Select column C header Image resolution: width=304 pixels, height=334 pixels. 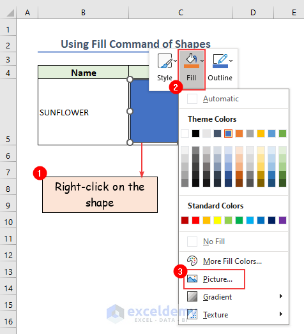[x=181, y=13]
